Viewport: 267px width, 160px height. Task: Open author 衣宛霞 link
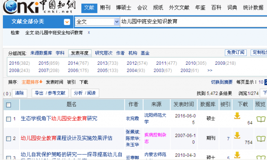[132, 118]
